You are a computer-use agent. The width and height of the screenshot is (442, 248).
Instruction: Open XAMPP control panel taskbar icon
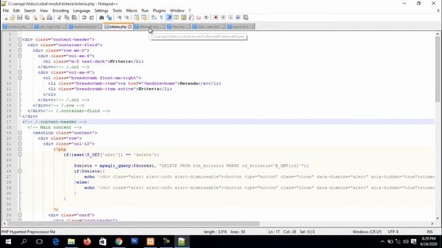pos(151,242)
